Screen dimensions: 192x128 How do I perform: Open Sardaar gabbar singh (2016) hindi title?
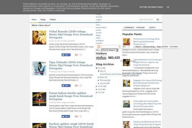click(71, 125)
